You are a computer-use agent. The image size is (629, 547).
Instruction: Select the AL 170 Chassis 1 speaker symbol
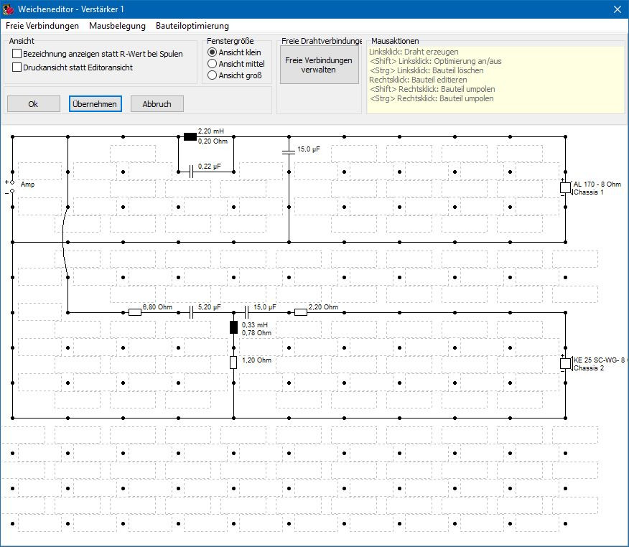click(x=565, y=188)
